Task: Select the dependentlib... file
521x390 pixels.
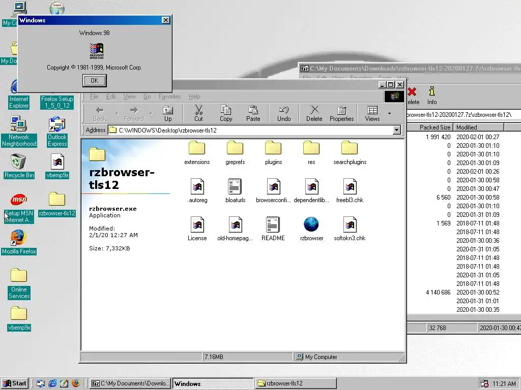Action: tap(311, 191)
